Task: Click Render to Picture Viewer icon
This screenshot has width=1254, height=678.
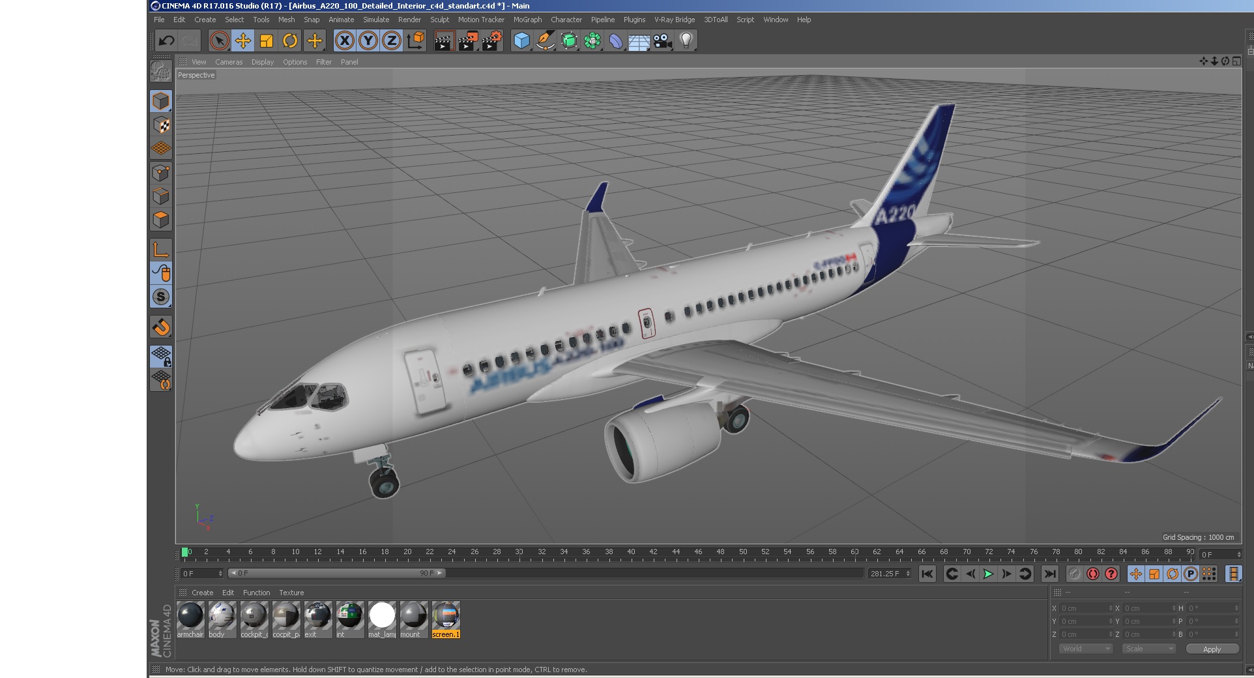Action: tap(468, 40)
